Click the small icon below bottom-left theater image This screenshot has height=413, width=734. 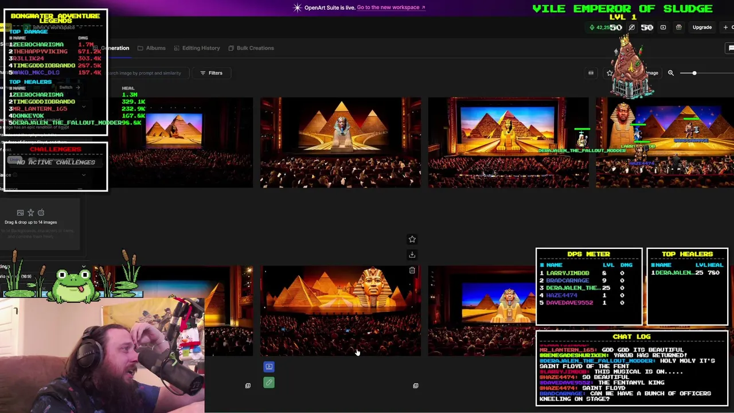tap(248, 385)
